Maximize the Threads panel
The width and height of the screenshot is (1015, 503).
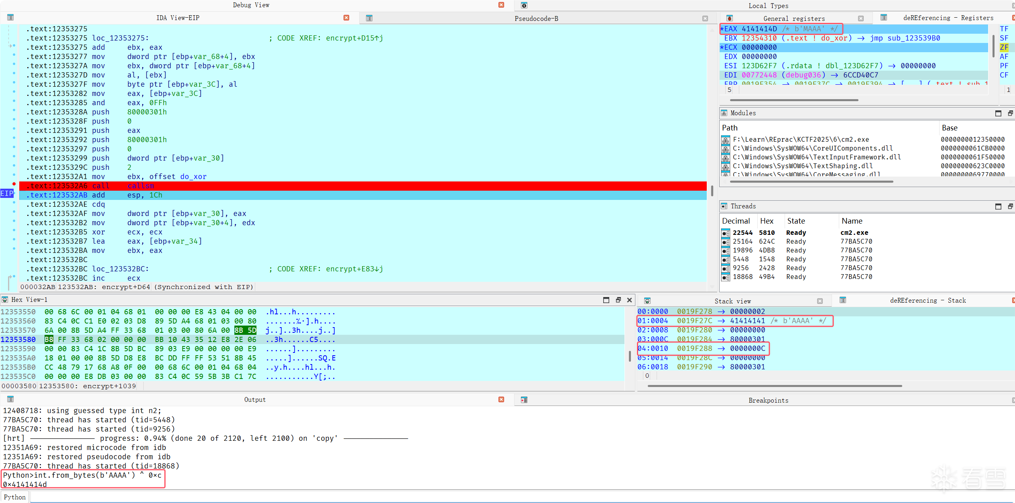coord(998,206)
